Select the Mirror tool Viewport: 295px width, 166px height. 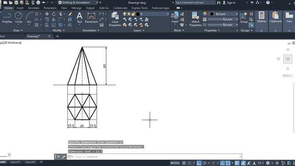coord(53,19)
